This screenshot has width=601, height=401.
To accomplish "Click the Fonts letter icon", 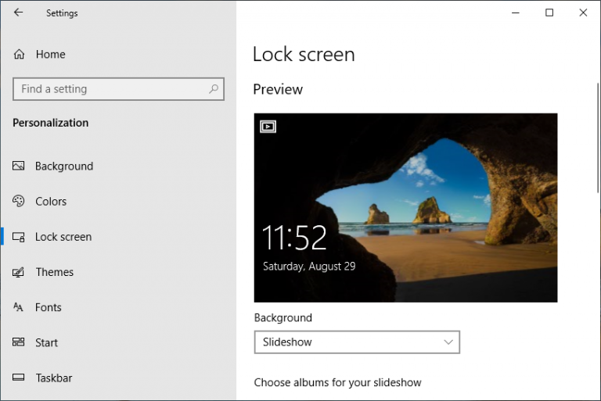I will click(x=18, y=307).
